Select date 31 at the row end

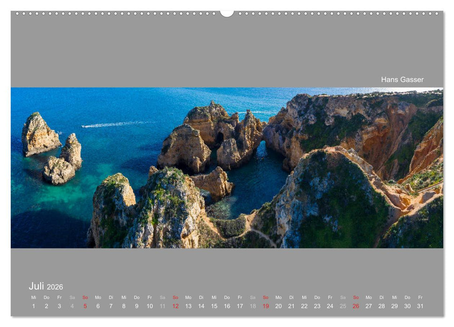coord(420,306)
